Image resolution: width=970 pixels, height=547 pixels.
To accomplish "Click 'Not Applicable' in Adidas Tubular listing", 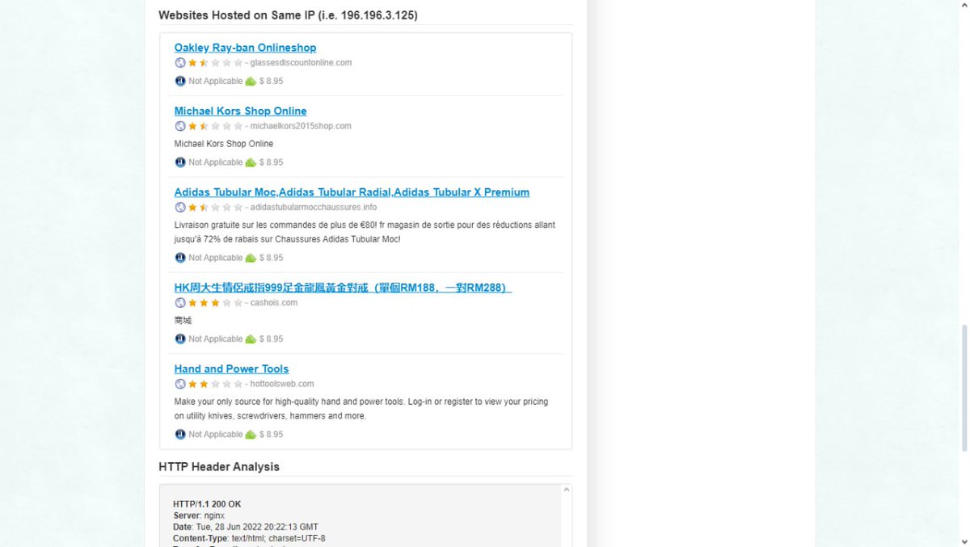I will pos(216,258).
